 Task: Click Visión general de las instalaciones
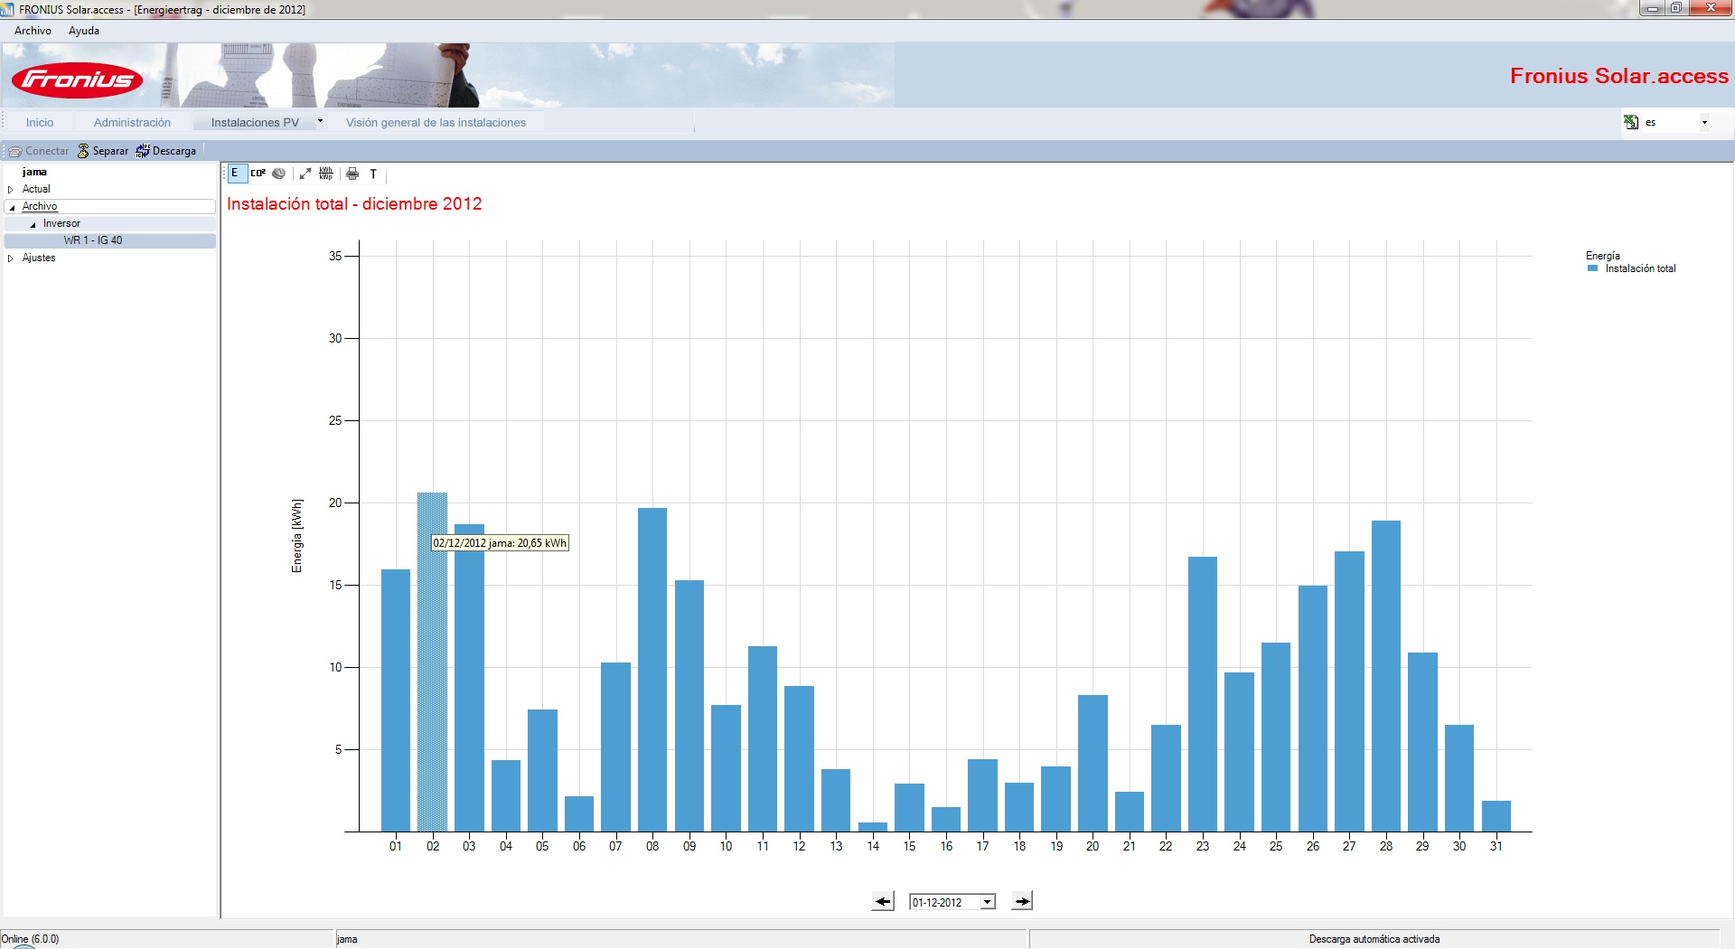tap(436, 122)
